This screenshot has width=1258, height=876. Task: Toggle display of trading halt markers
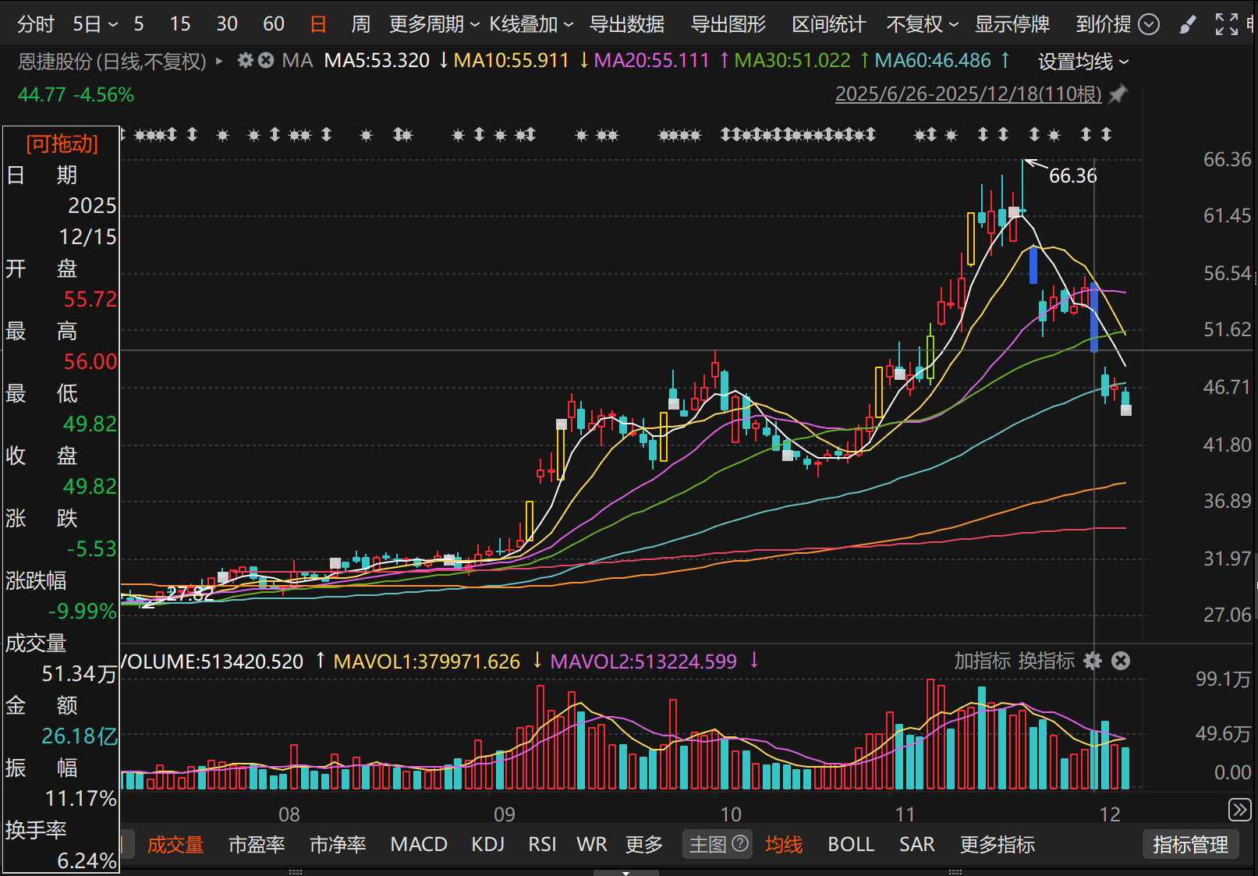(x=1012, y=24)
